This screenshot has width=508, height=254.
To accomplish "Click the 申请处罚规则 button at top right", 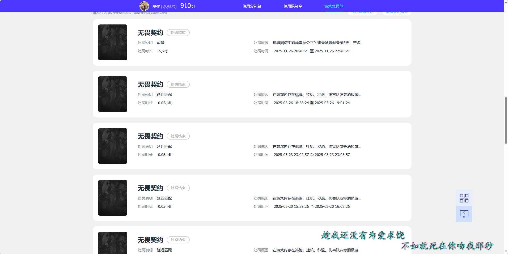I will [396, 12].
